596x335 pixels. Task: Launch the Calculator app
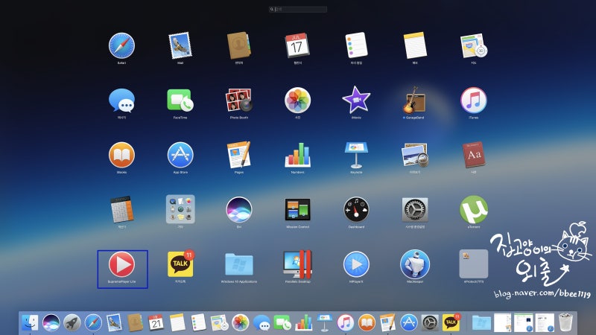pyautogui.click(x=121, y=209)
